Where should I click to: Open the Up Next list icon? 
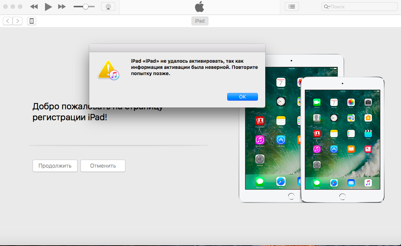coord(292,7)
